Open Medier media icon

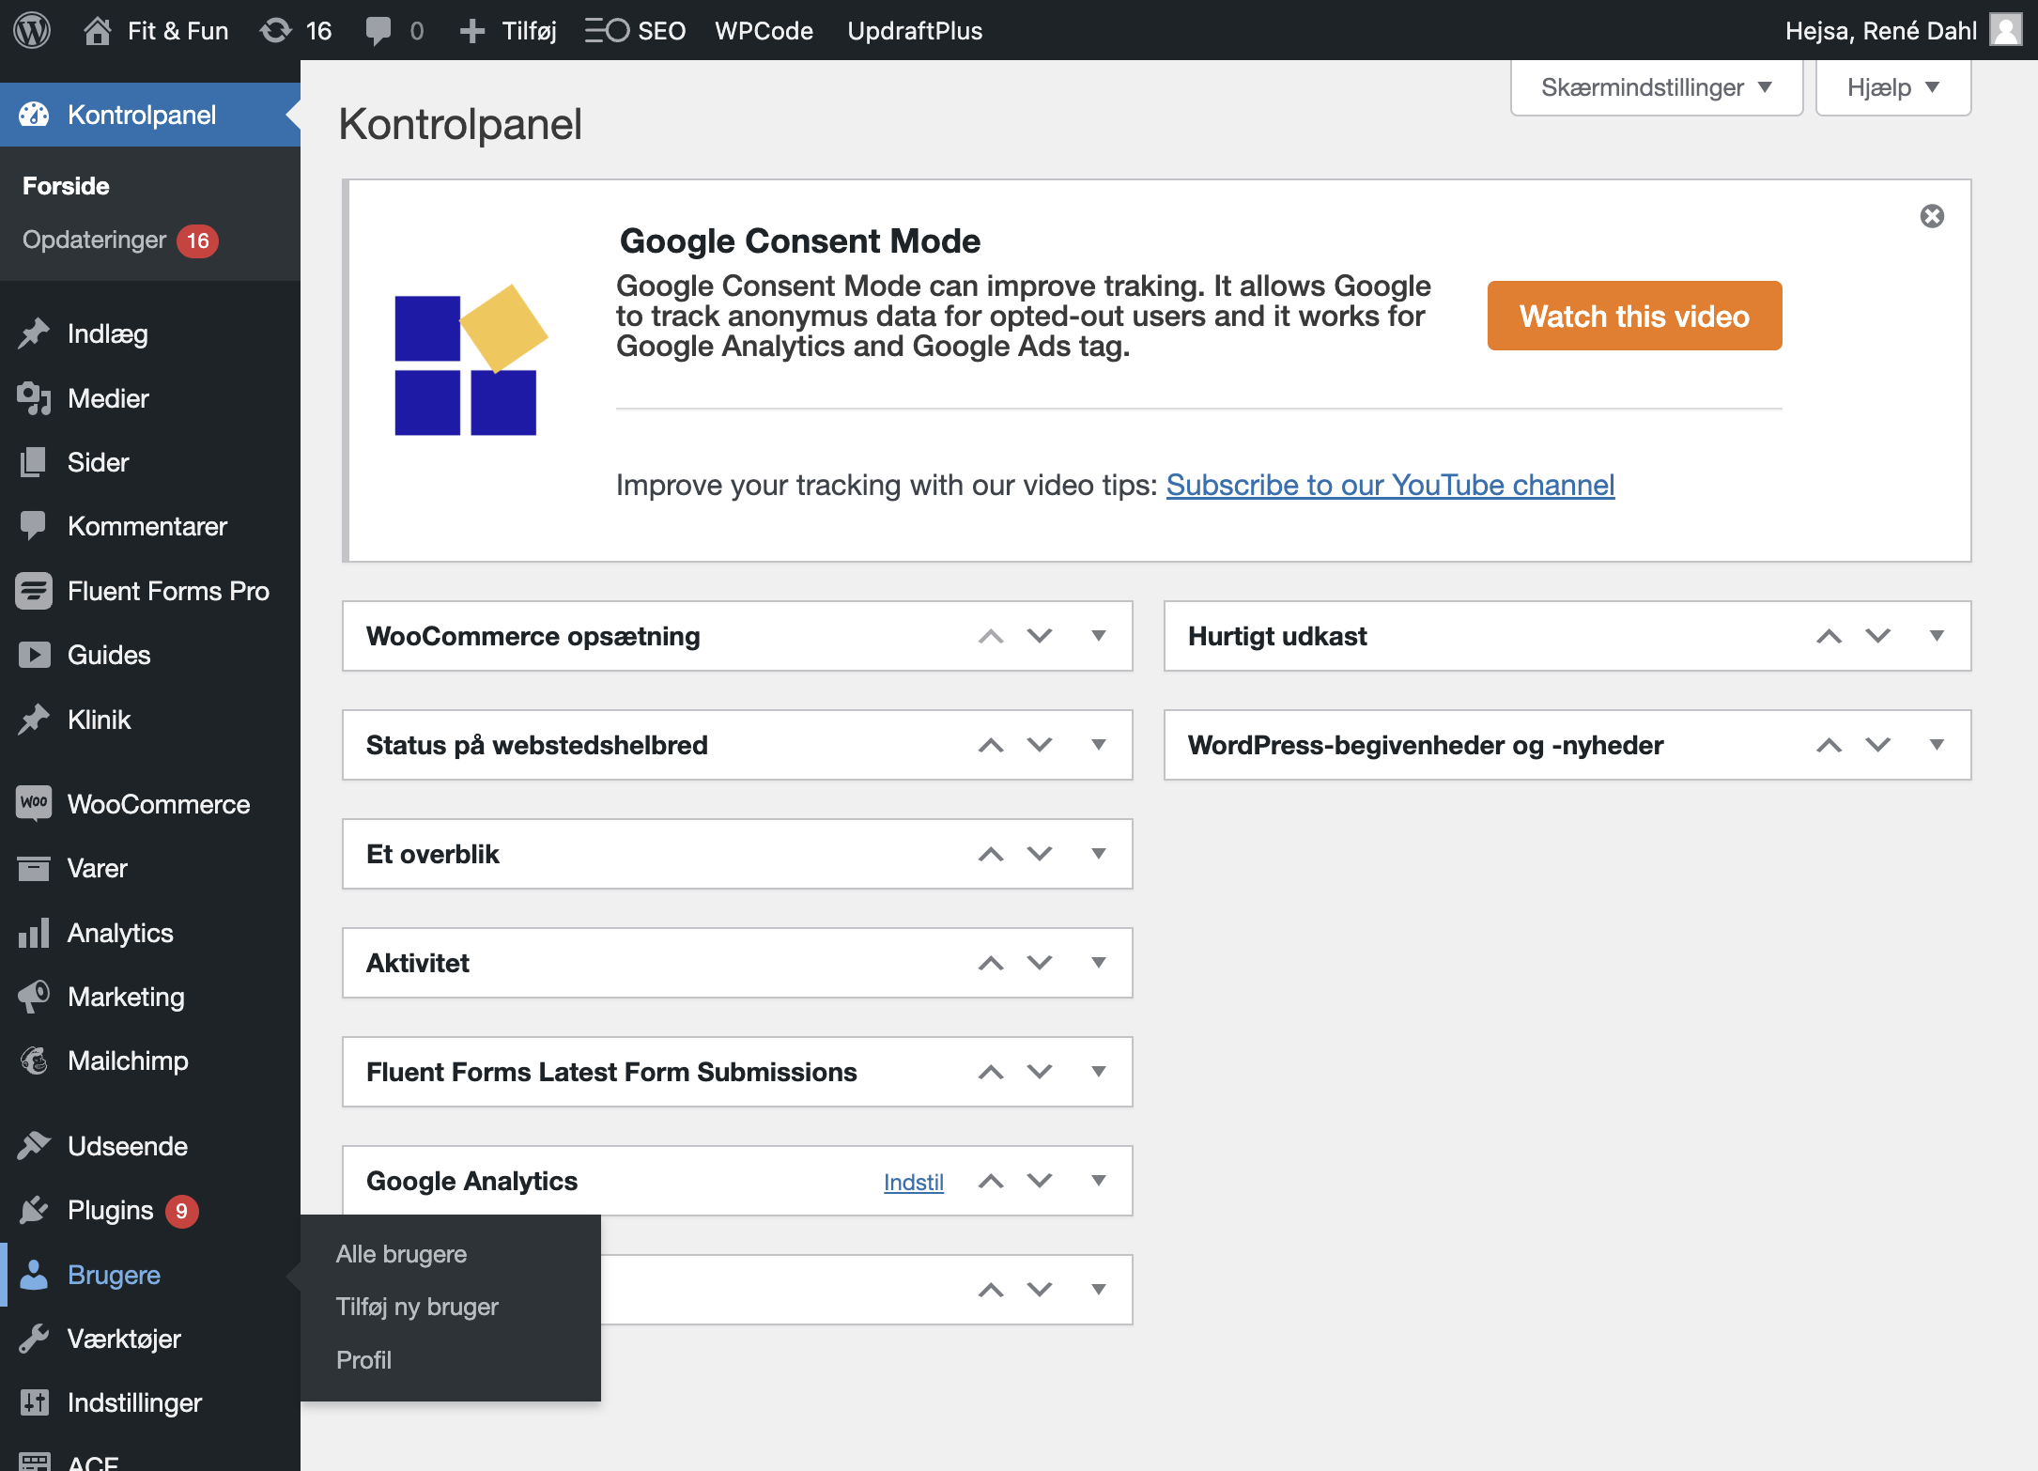34,398
